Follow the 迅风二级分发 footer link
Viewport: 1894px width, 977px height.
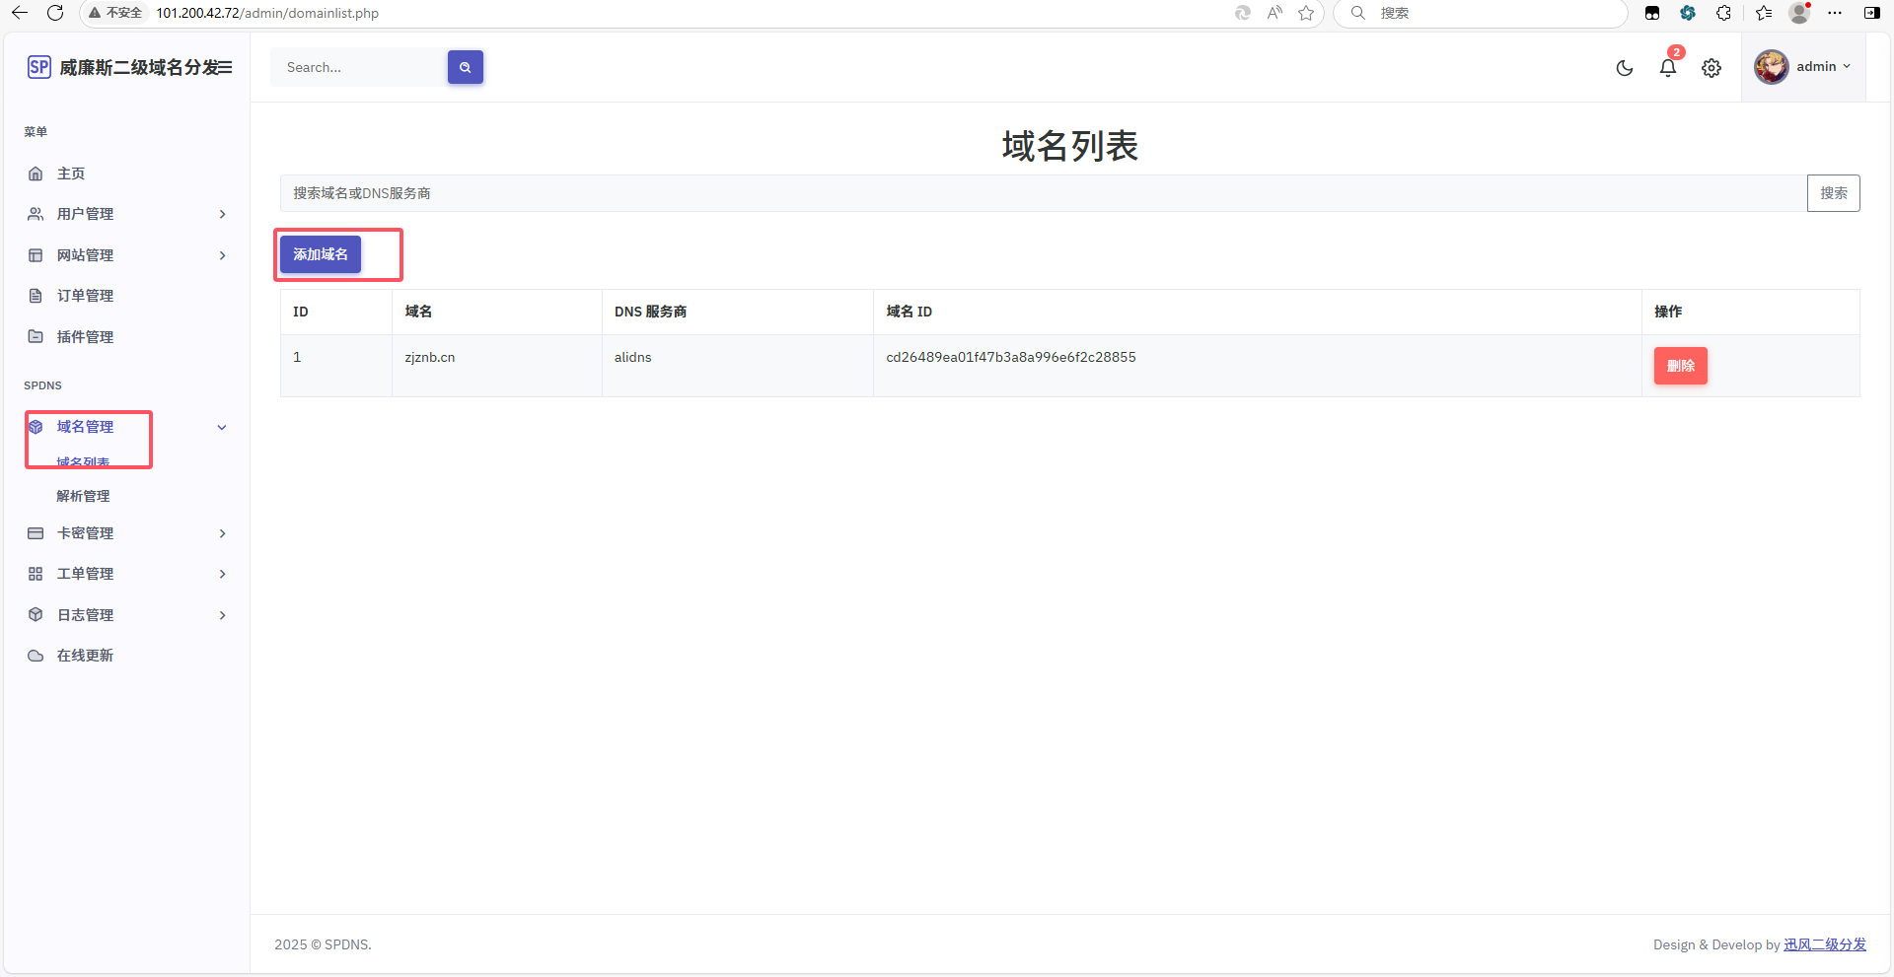tap(1824, 944)
